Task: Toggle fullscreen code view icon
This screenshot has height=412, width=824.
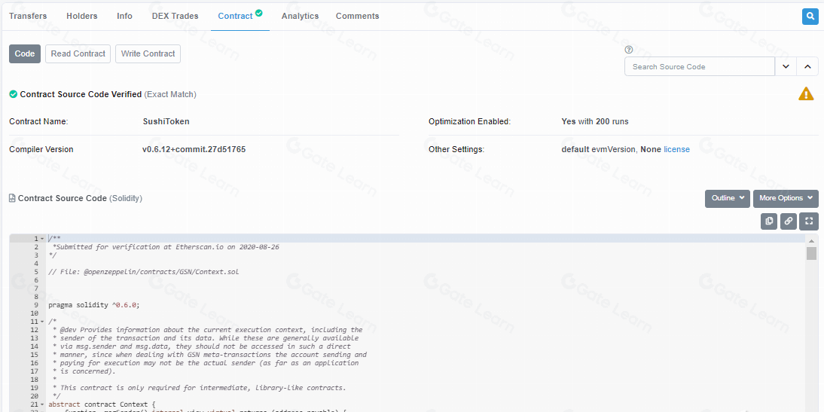Action: (808, 221)
